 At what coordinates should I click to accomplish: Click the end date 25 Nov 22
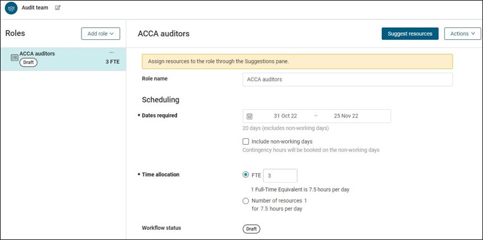click(346, 116)
